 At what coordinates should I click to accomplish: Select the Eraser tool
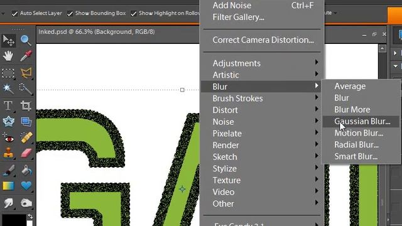(x=26, y=153)
